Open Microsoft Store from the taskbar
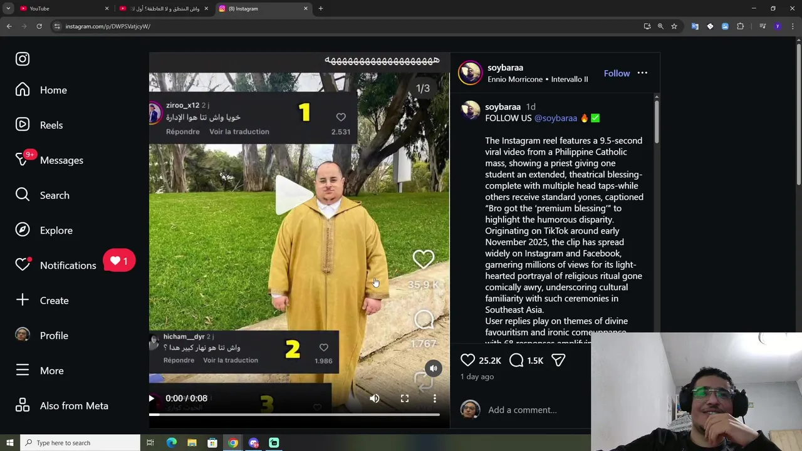The height and width of the screenshot is (451, 802). tap(212, 443)
